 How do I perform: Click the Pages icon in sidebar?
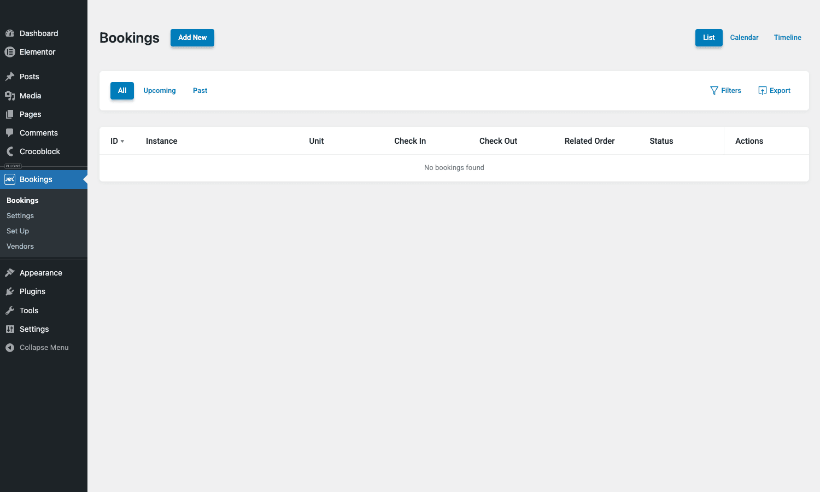(x=10, y=114)
